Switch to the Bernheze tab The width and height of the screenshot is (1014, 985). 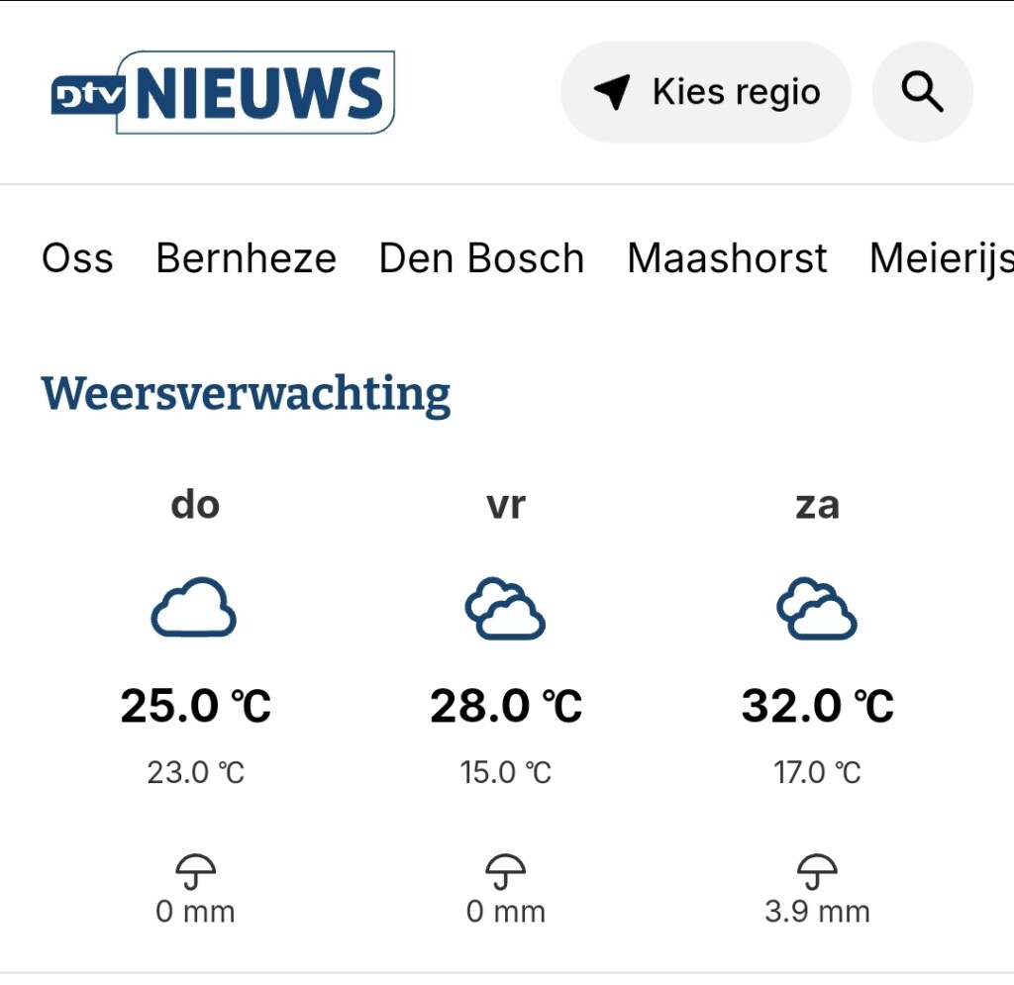(246, 258)
